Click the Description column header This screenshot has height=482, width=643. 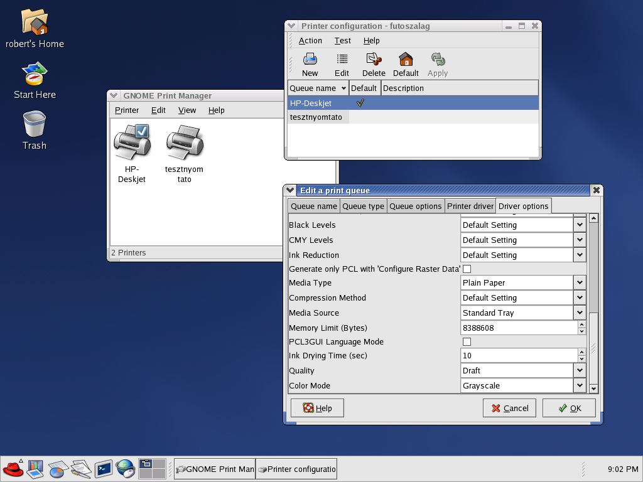[460, 88]
